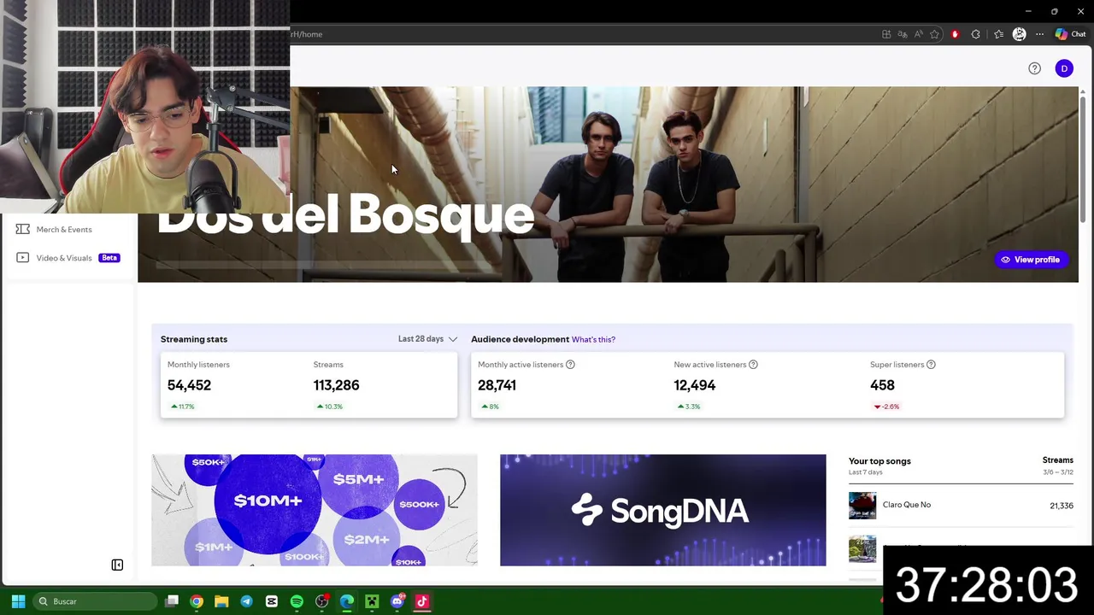Click the translate page icon
Screen dimensions: 1094x615
pyautogui.click(x=902, y=34)
